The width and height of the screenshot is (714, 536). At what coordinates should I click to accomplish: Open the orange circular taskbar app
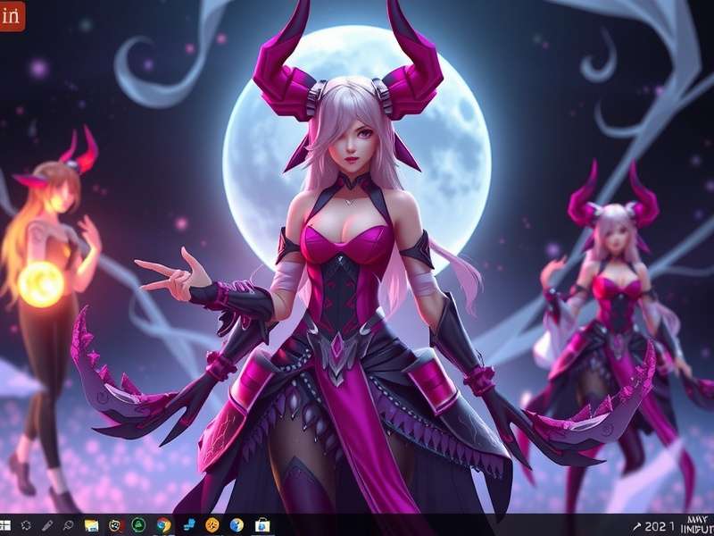[212, 525]
